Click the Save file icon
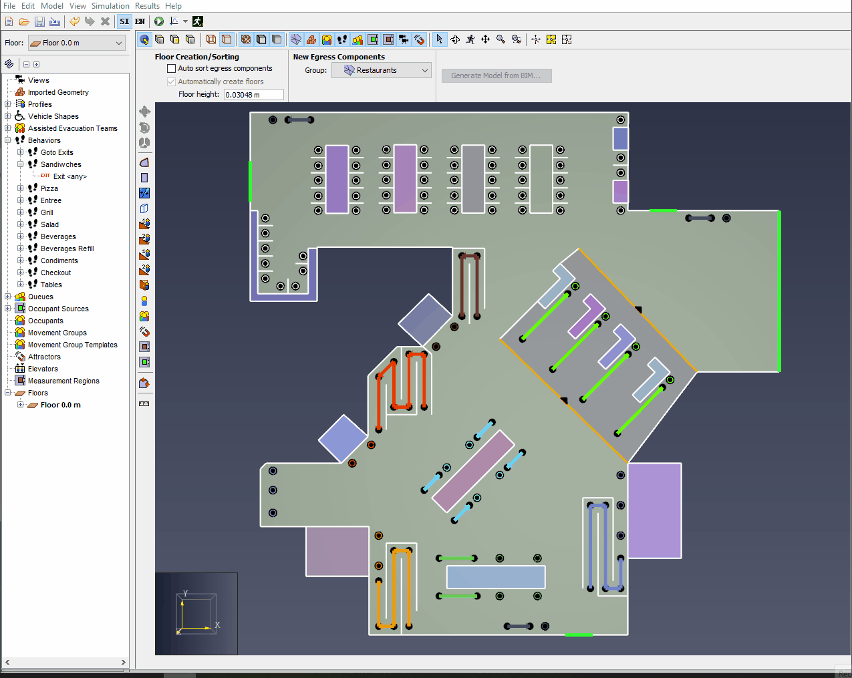 (x=39, y=21)
